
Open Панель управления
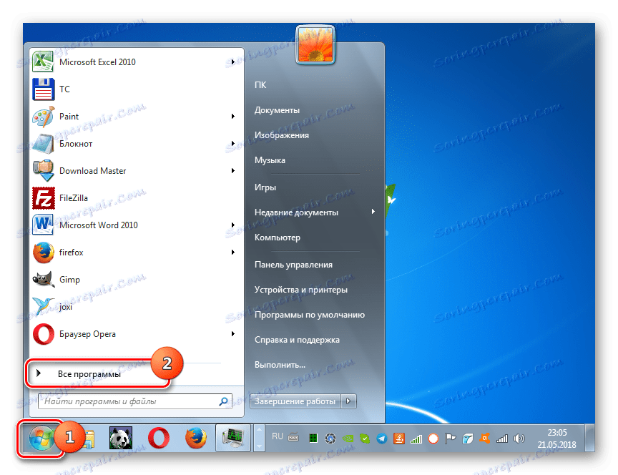[294, 265]
